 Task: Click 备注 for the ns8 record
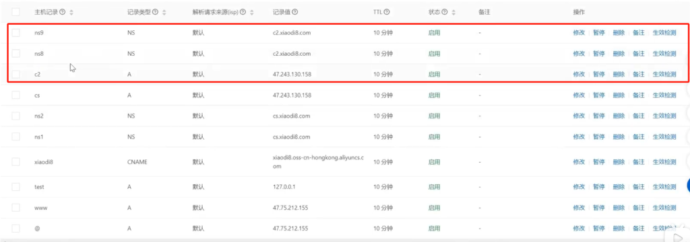[x=638, y=54]
